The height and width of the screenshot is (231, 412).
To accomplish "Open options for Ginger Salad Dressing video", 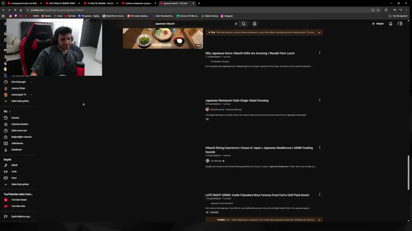I will pyautogui.click(x=320, y=100).
